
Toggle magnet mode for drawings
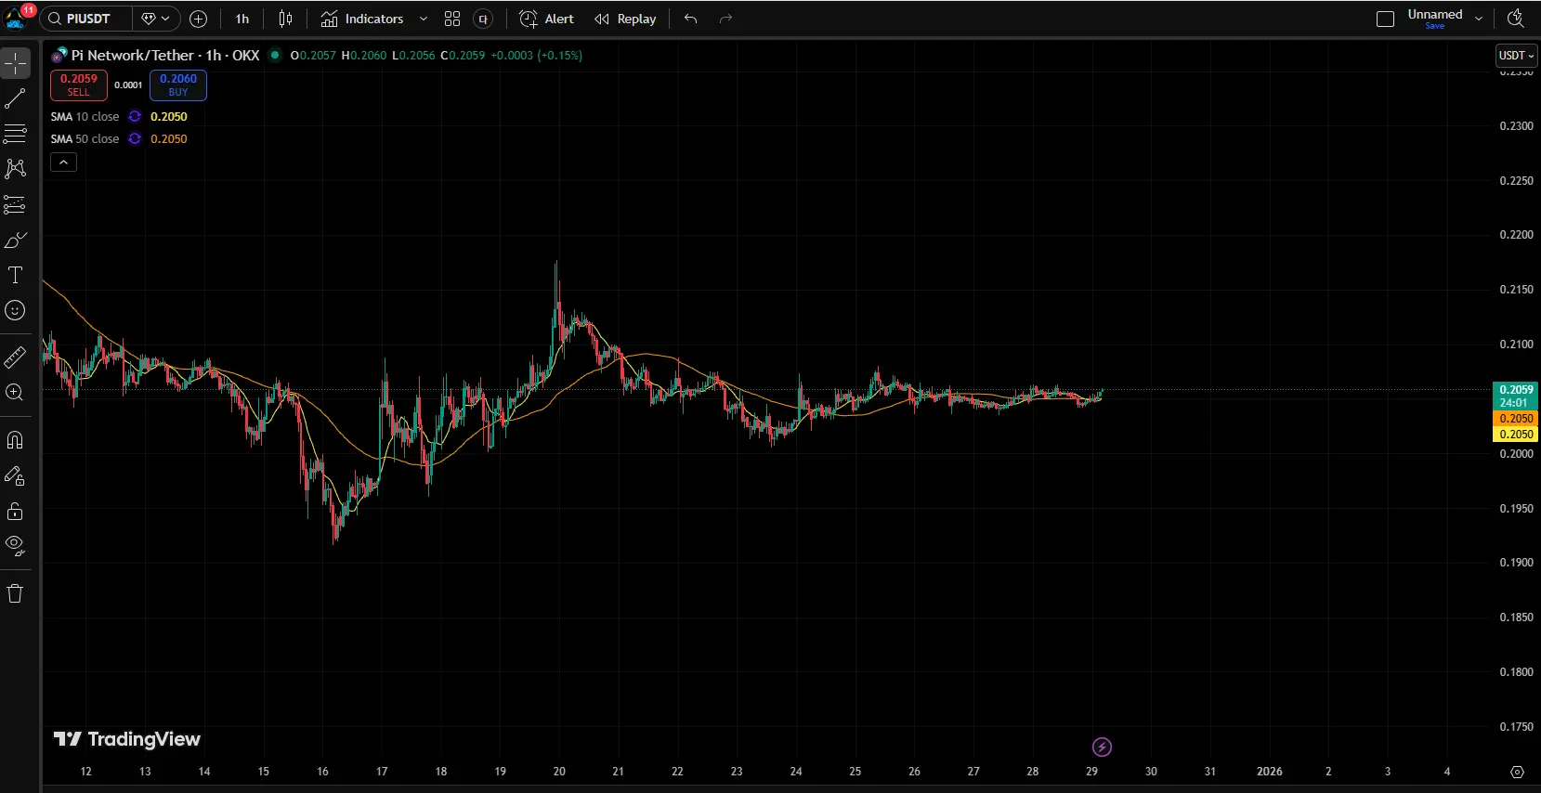[16, 440]
